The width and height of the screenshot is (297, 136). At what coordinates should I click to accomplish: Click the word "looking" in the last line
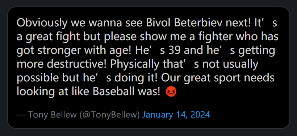[x=34, y=92]
